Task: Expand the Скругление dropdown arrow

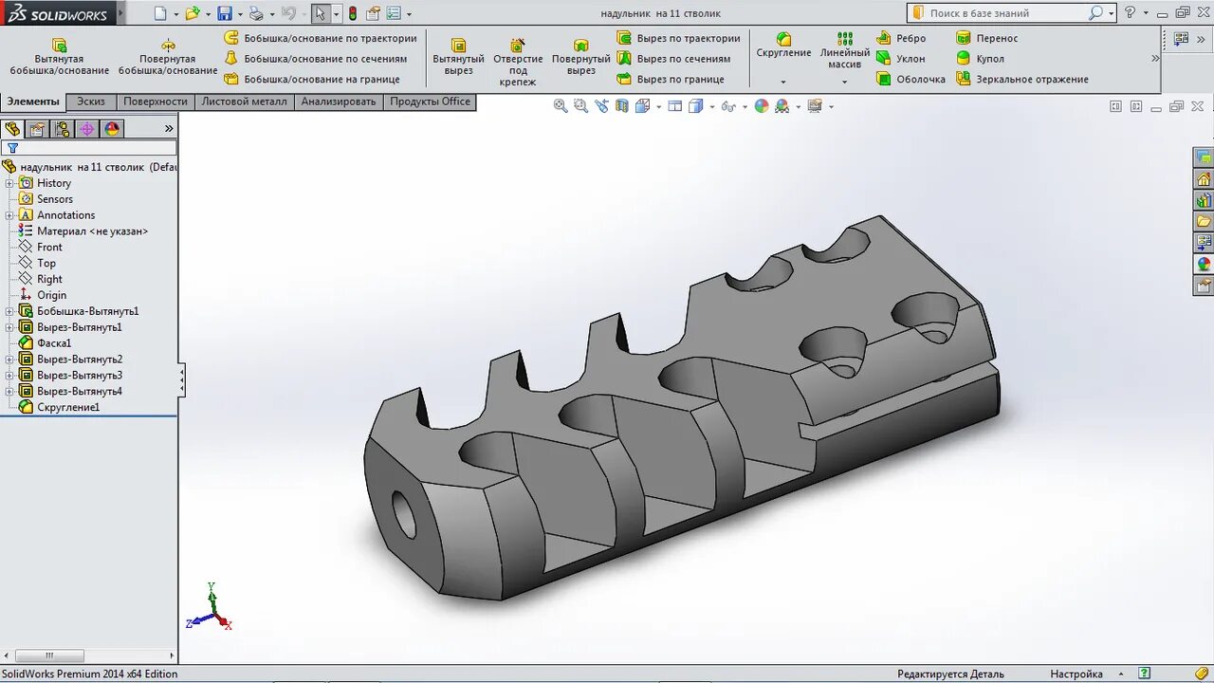Action: point(783,82)
